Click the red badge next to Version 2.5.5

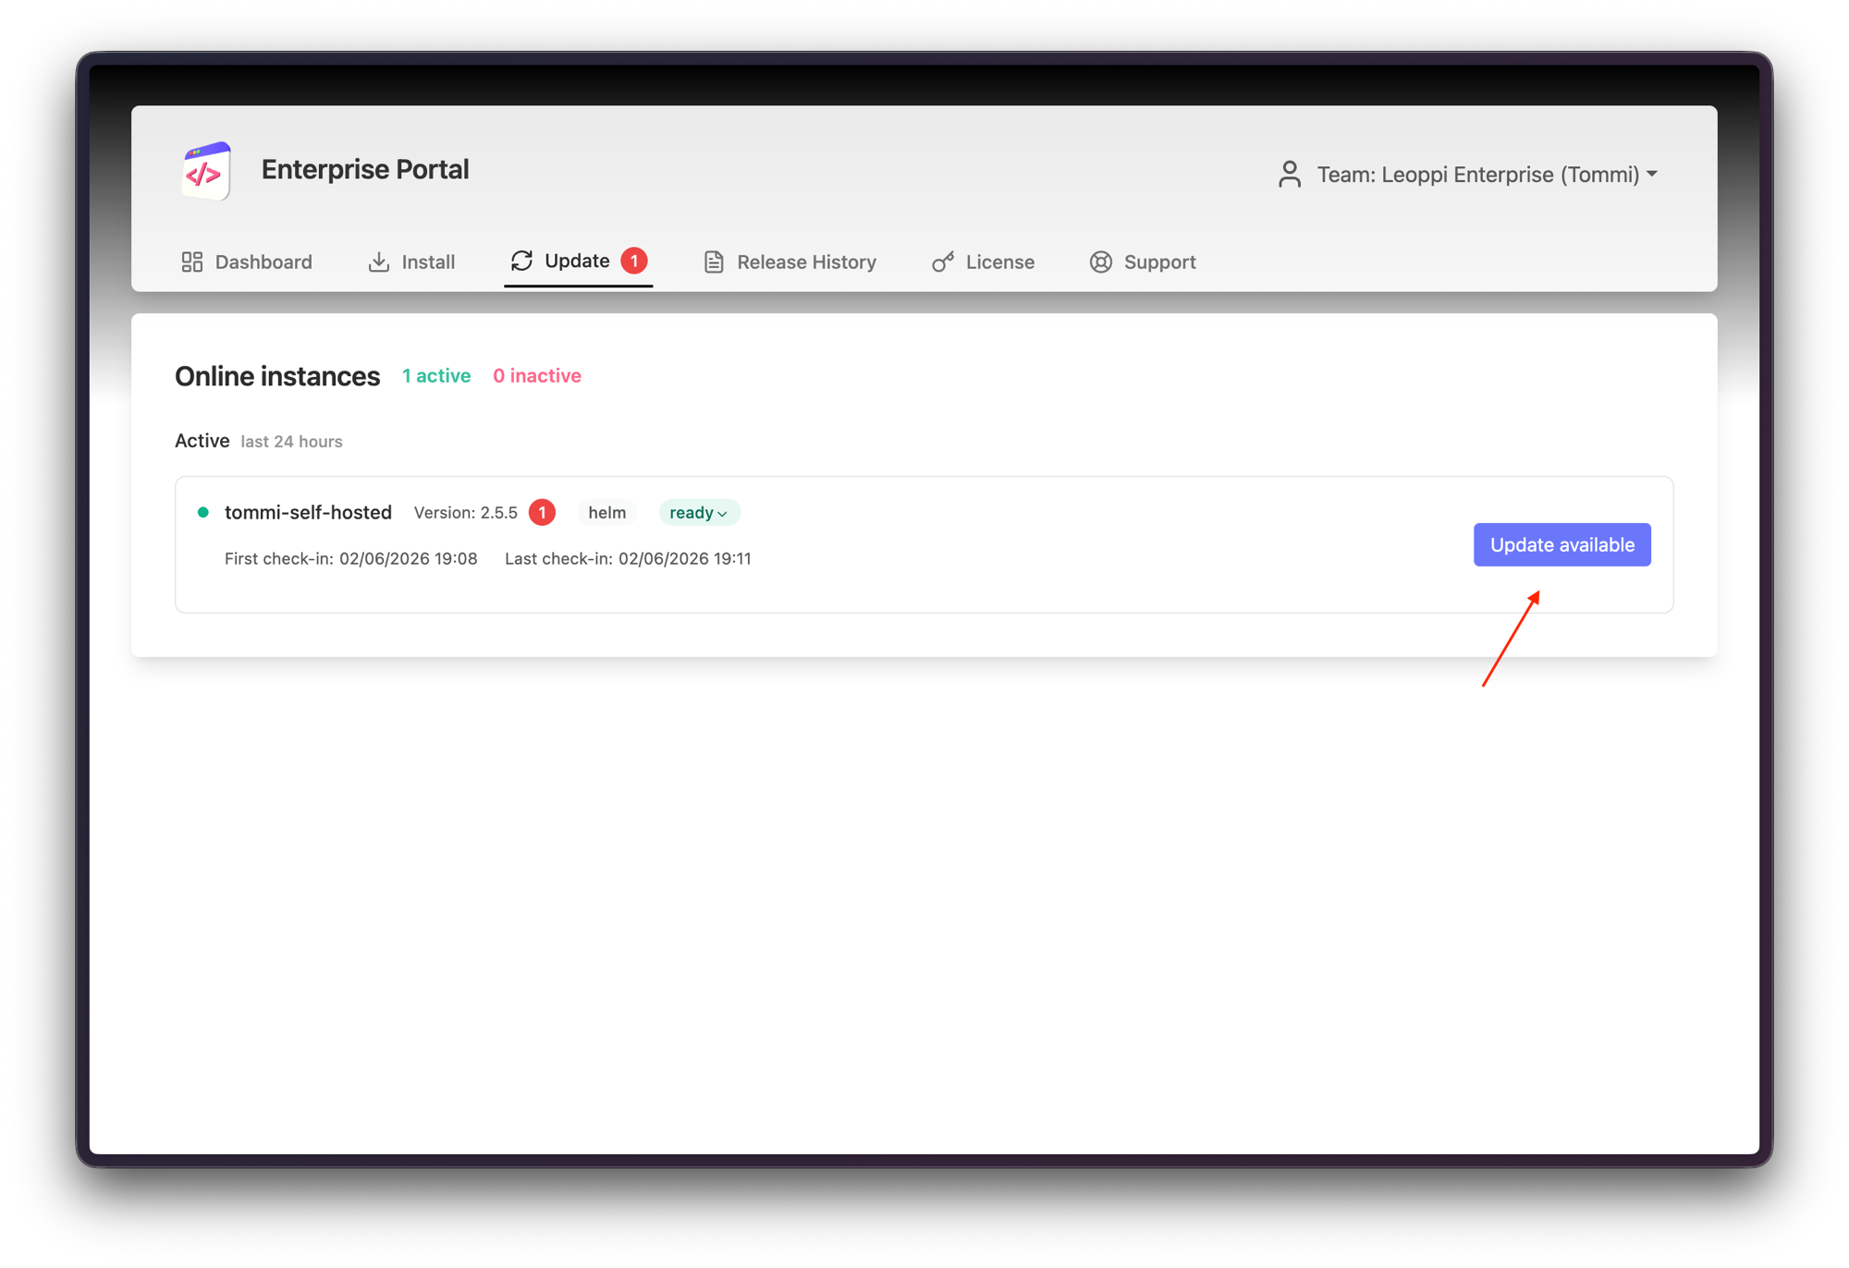tap(542, 512)
